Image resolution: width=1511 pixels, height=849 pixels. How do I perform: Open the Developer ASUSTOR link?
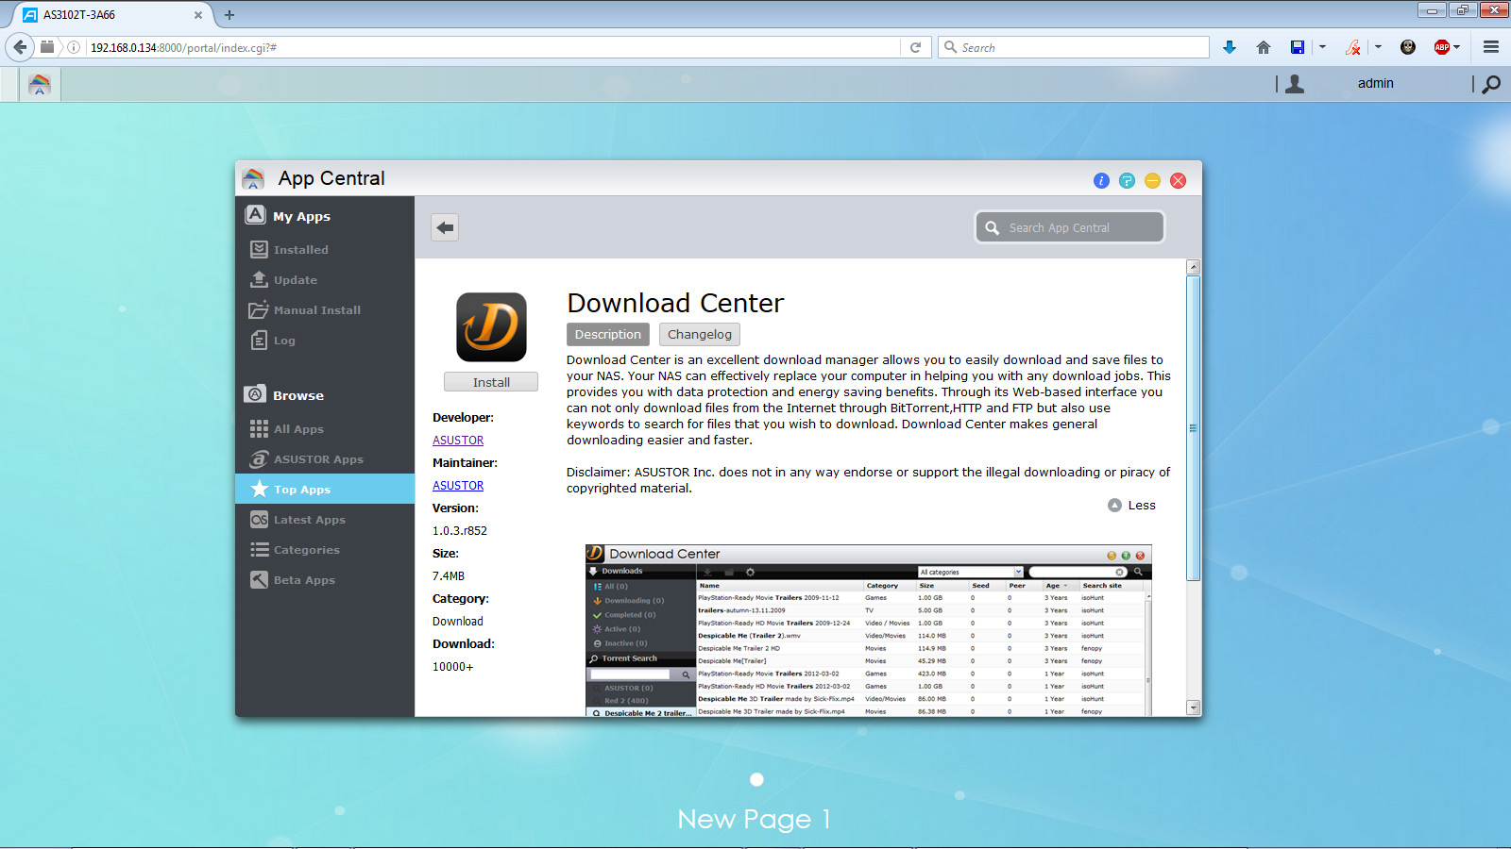tap(458, 441)
